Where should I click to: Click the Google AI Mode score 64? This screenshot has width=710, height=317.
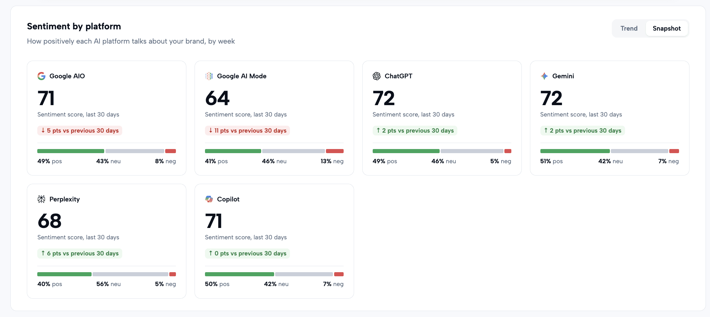click(x=217, y=98)
